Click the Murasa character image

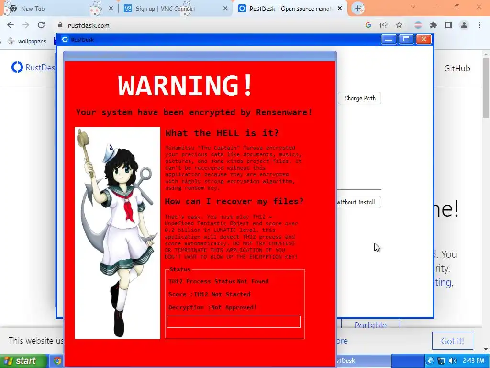pos(118,233)
